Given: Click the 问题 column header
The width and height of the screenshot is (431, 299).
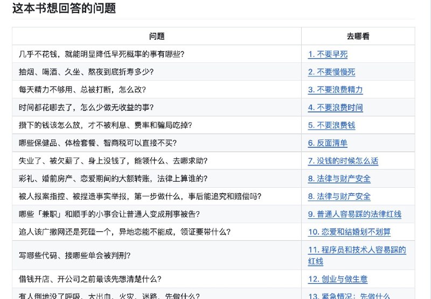Looking at the screenshot, I should 157,36.
